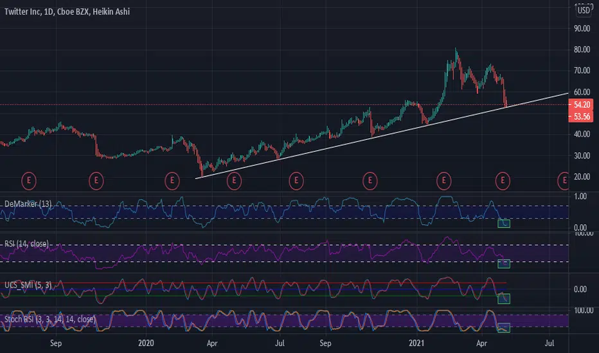Image resolution: width=599 pixels, height=353 pixels.
Task: Click the earnings marker right of 2021 label
Action: 443,180
